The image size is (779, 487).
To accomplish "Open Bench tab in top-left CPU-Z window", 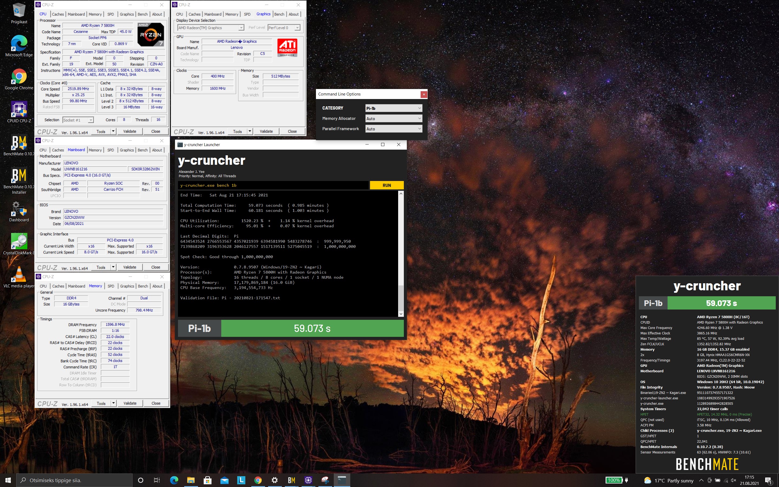I will click(143, 14).
